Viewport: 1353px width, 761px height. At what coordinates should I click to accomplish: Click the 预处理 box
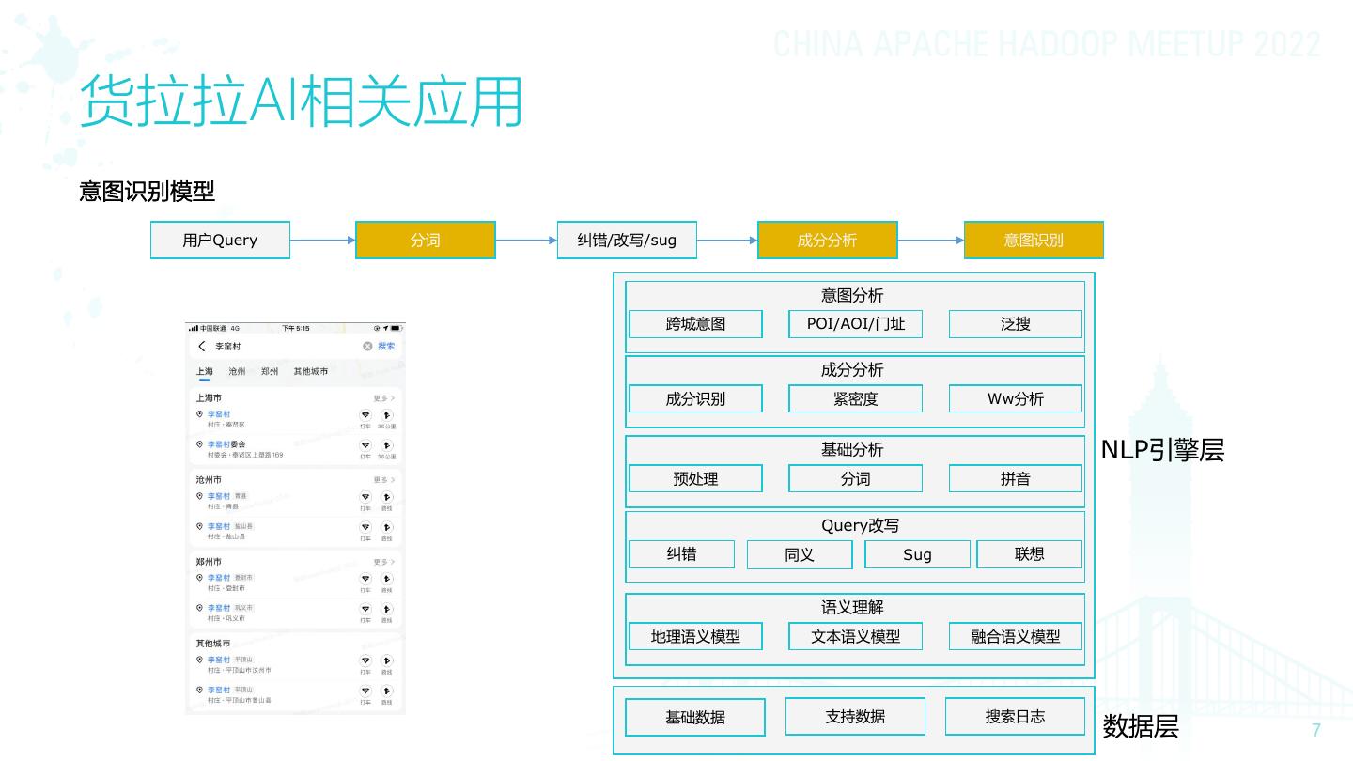pos(695,478)
